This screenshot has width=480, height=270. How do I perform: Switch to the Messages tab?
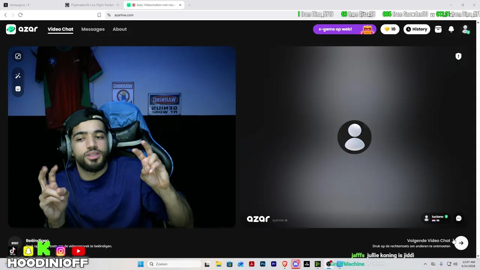(x=93, y=29)
